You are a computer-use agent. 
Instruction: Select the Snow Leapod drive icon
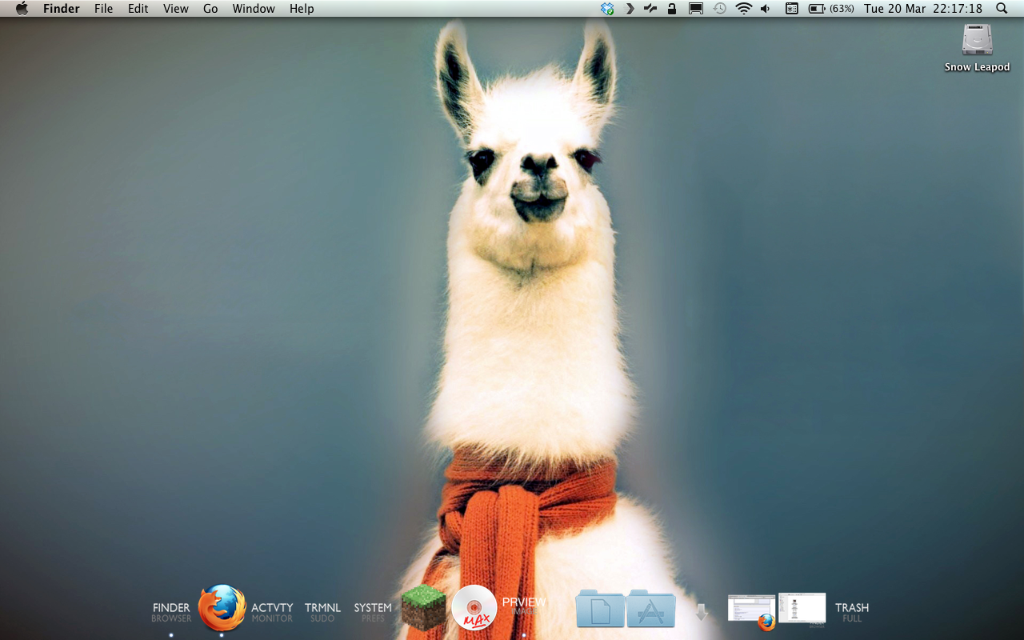click(x=977, y=48)
